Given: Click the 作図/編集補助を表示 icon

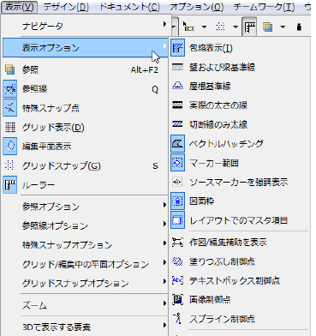Looking at the screenshot, I should tap(177, 243).
